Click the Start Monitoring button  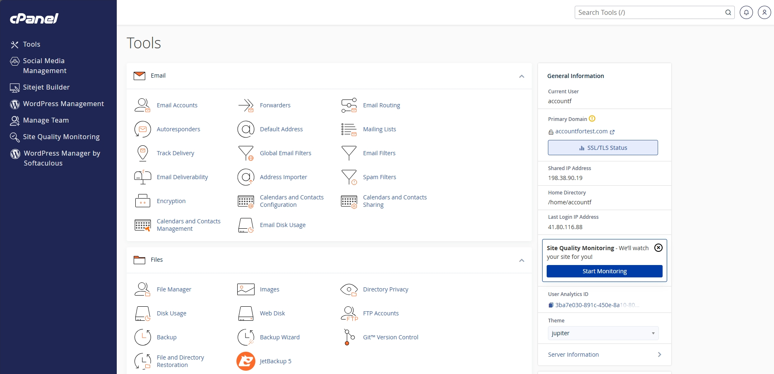[x=604, y=271]
